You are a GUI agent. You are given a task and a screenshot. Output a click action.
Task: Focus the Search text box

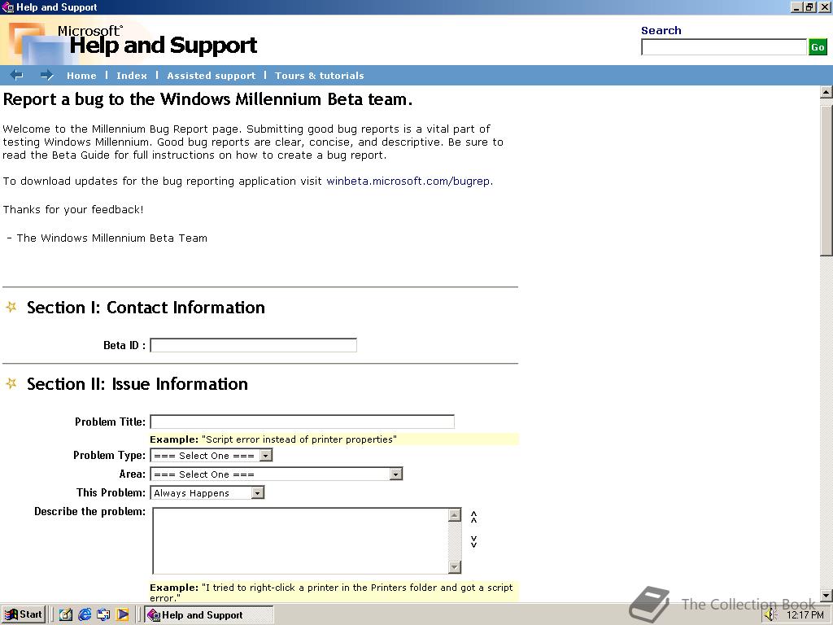tap(724, 46)
